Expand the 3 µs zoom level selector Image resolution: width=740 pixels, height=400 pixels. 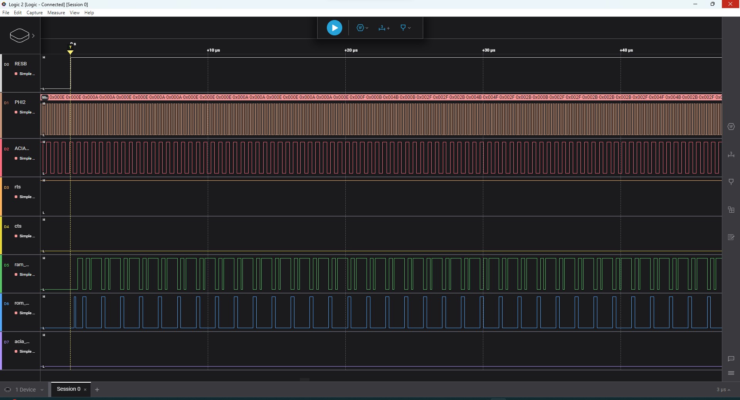point(723,390)
